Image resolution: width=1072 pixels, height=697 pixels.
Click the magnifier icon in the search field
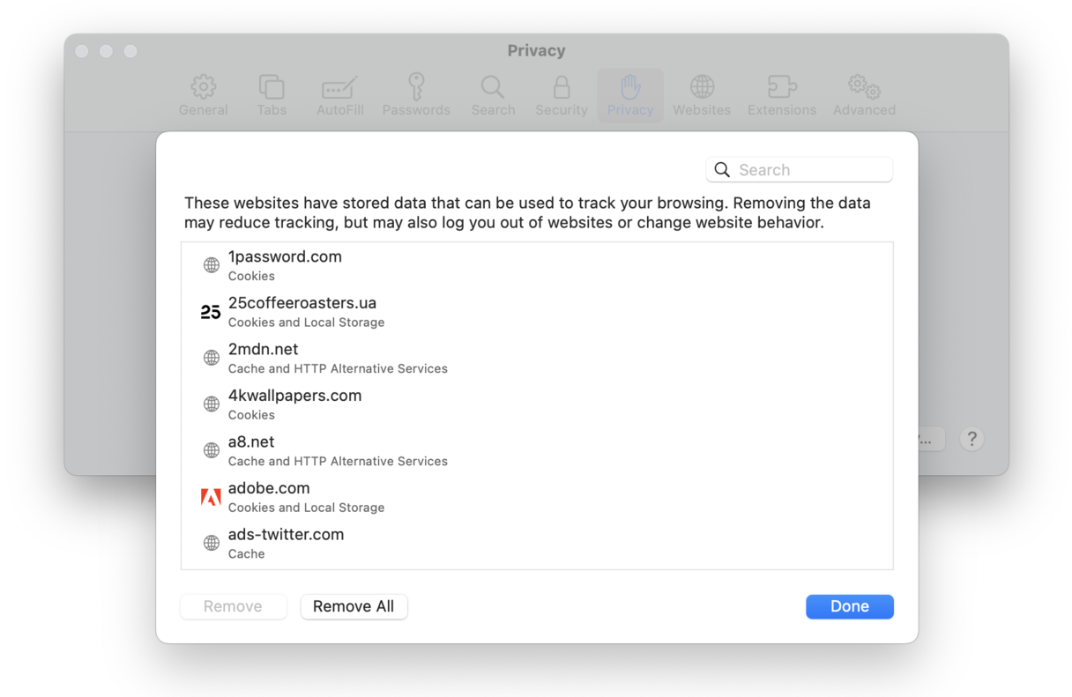pyautogui.click(x=722, y=169)
